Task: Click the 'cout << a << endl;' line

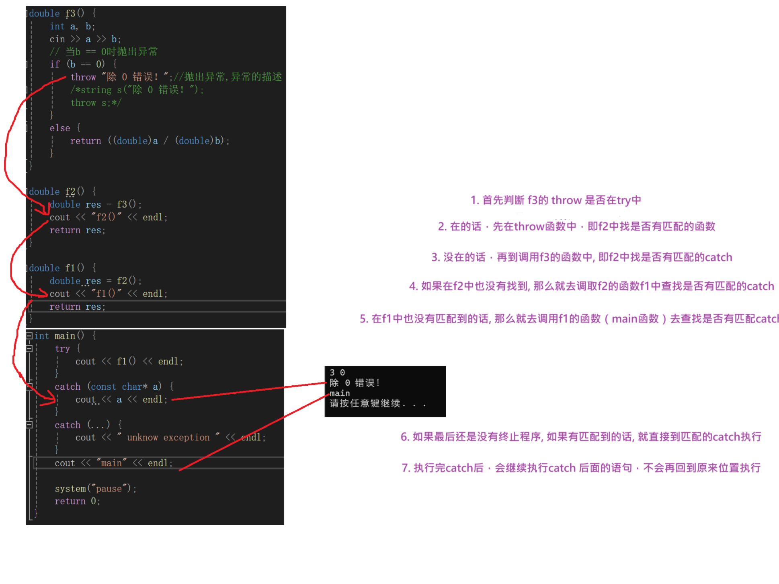Action: 121,399
